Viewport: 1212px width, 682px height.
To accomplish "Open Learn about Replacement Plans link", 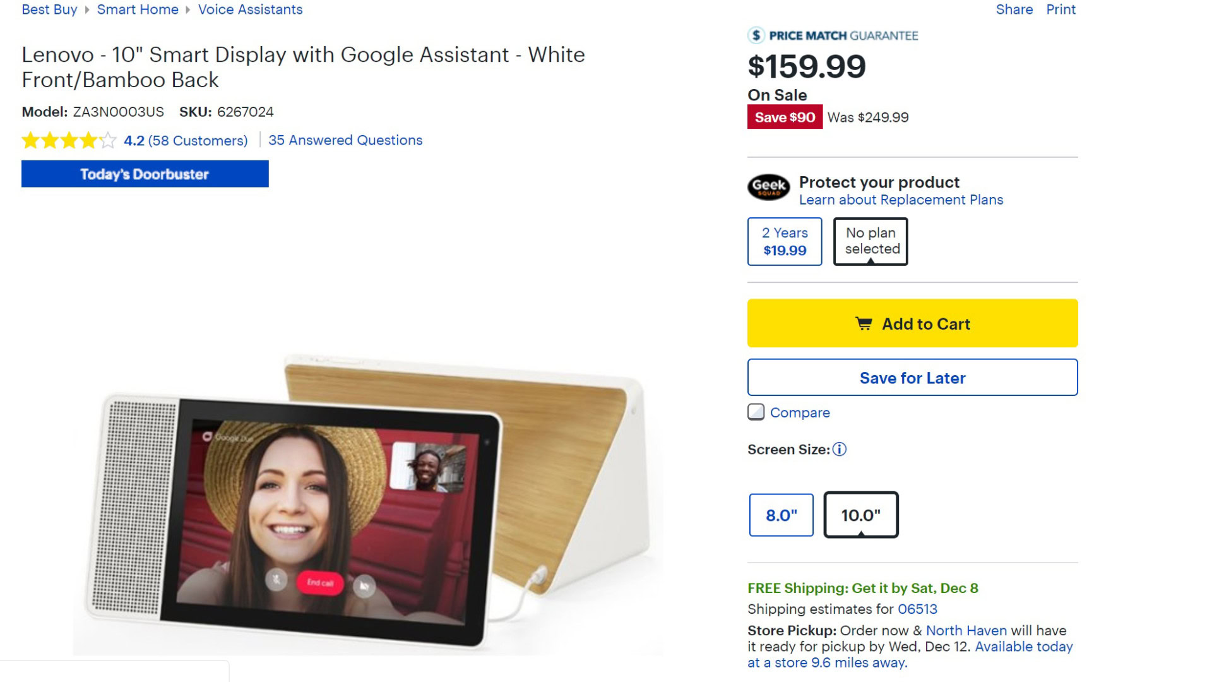I will 901,200.
